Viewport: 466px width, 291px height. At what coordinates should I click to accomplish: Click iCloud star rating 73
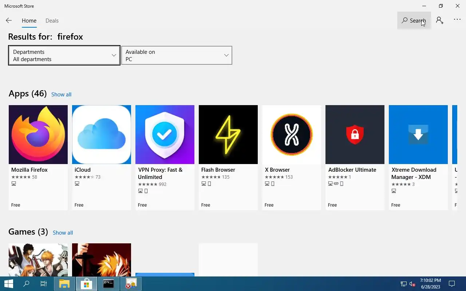point(87,177)
